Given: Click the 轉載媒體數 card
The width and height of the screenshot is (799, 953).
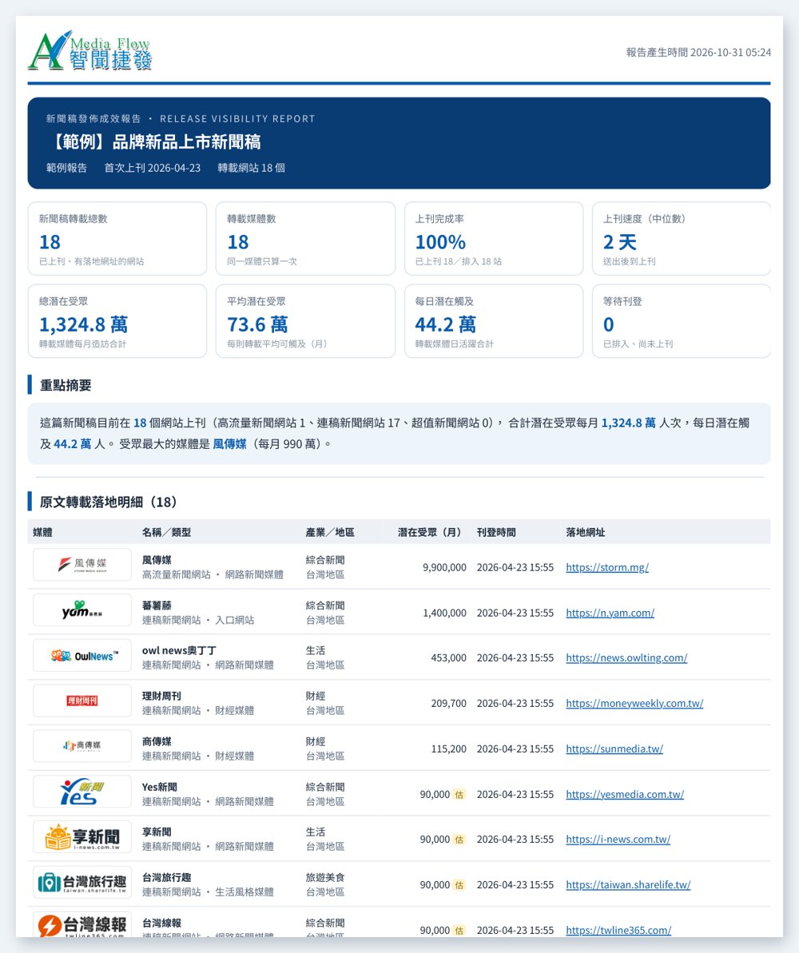Looking at the screenshot, I should tap(305, 239).
